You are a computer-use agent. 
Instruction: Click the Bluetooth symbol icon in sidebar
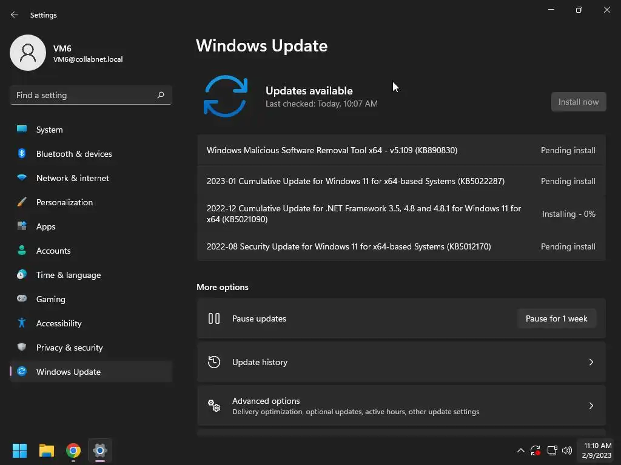tap(22, 153)
